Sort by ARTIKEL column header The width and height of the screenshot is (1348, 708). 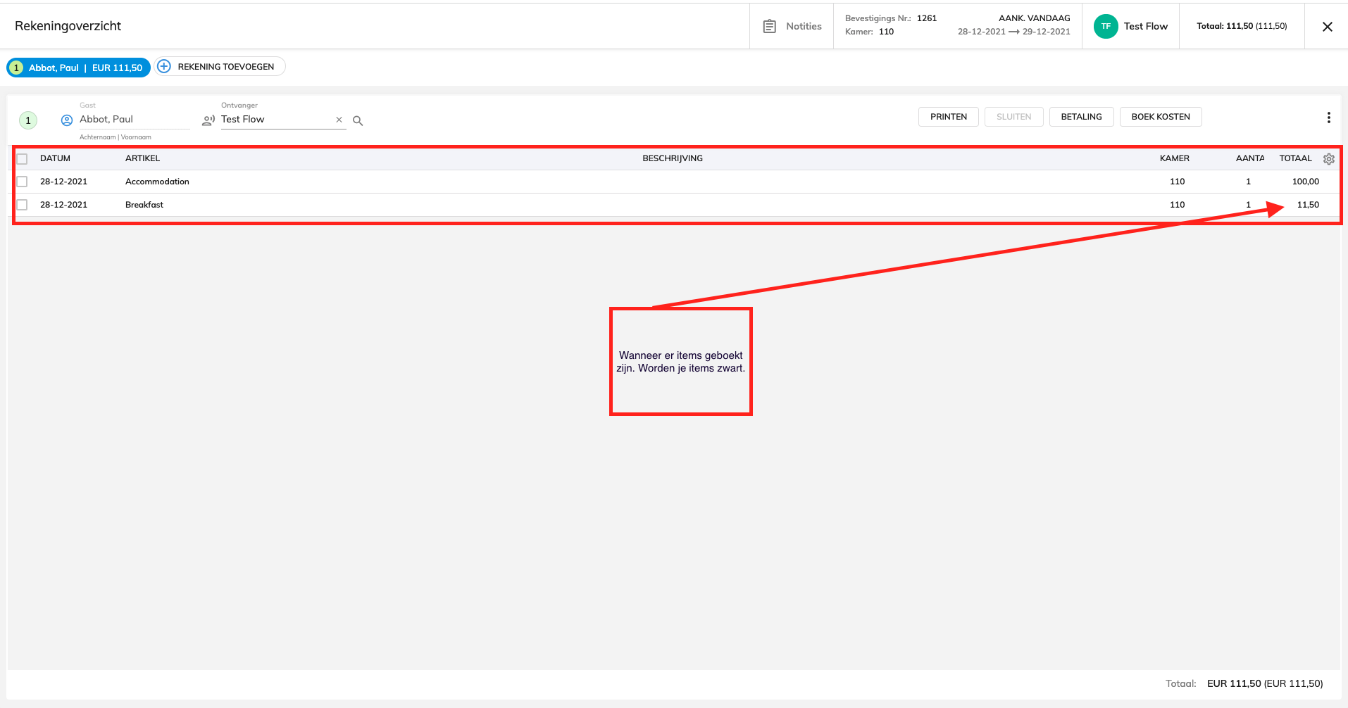[x=142, y=158]
